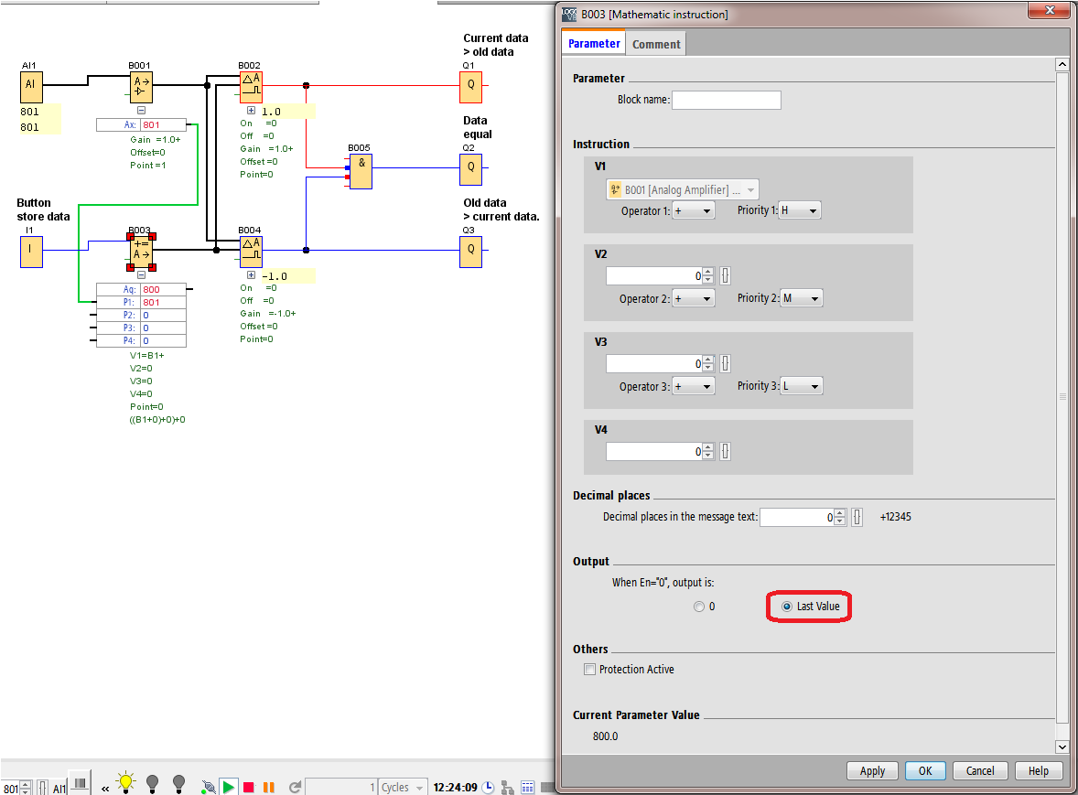Viewport: 1078px width, 795px height.
Task: Switch to the Comment tab
Action: [656, 44]
